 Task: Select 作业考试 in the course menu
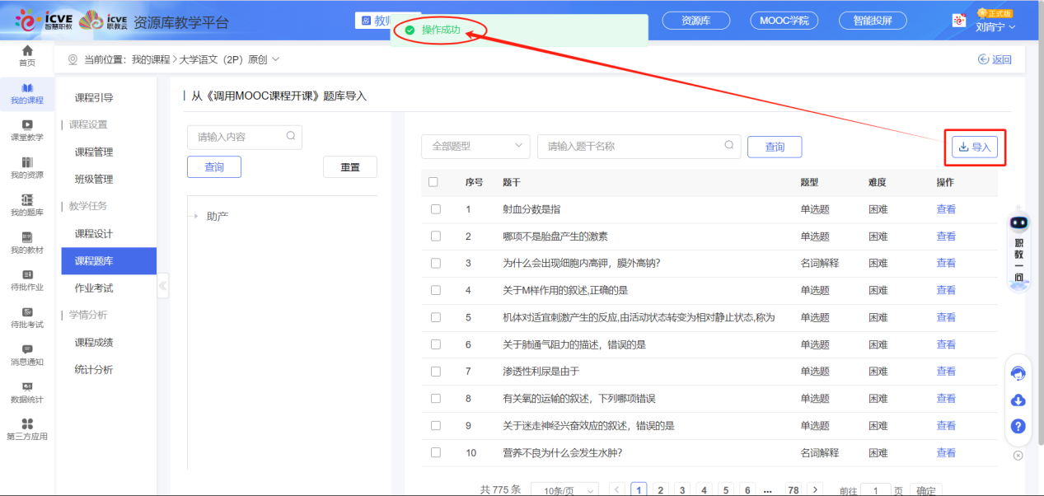[x=94, y=288]
